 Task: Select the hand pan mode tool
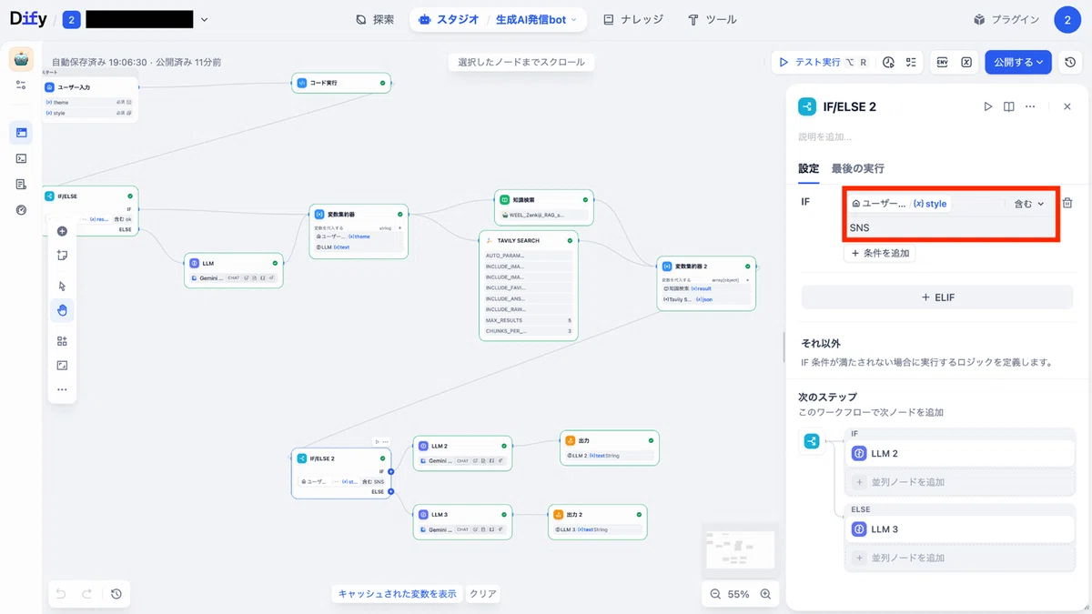coord(62,310)
